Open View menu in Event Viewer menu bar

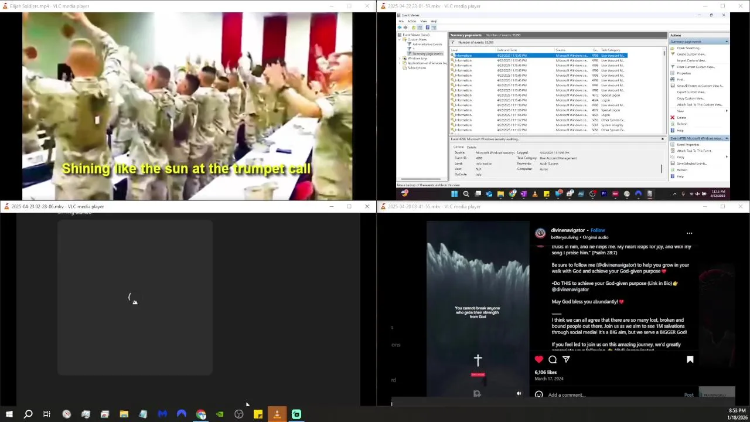tap(424, 21)
